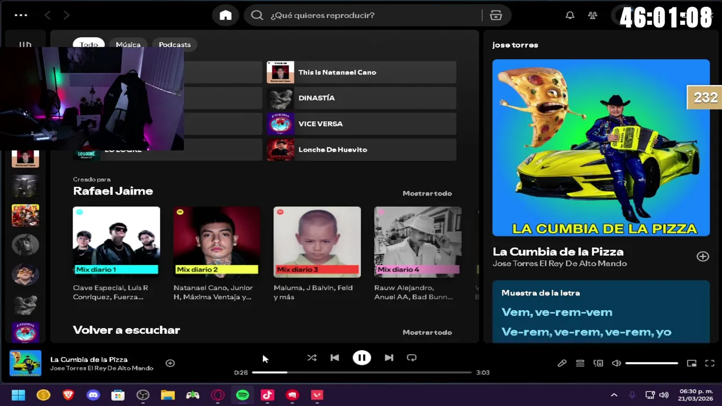Seek in the song progress bar
The height and width of the screenshot is (406, 722).
(x=362, y=372)
